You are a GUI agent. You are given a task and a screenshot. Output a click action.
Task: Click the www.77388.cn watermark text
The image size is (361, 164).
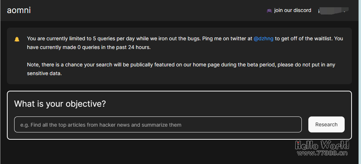click(322, 153)
